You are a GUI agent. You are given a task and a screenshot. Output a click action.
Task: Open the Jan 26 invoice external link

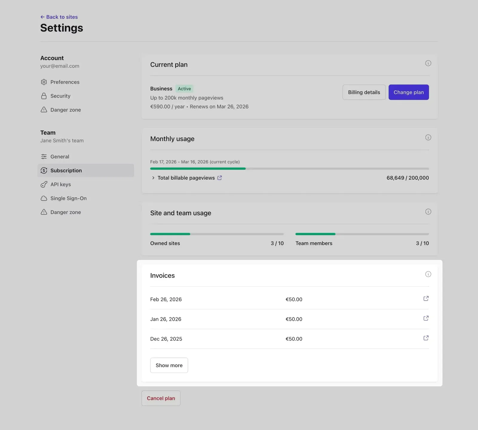point(426,318)
